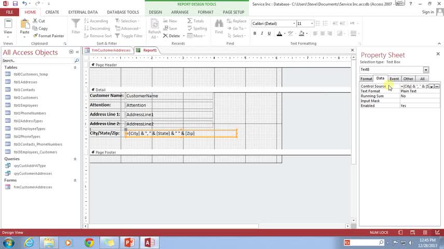
Task: Click the Save icon in quick access toolbar
Action: pos(15,4)
